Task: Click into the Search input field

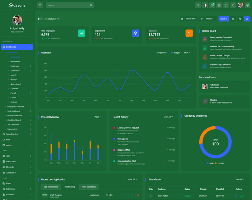Action: pos(68,5)
